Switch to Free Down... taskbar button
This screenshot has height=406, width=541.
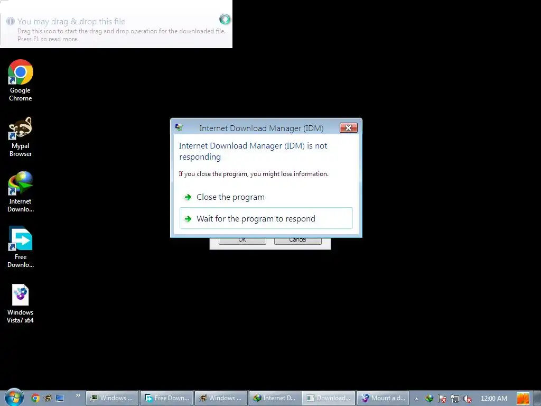(x=167, y=398)
